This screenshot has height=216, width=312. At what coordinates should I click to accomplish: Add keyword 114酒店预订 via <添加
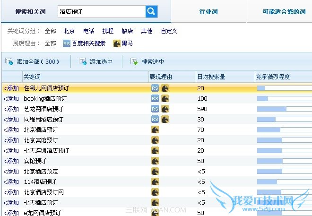tap(11, 182)
